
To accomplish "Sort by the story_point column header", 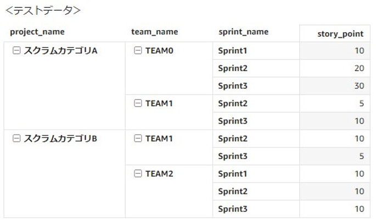I will click(340, 34).
